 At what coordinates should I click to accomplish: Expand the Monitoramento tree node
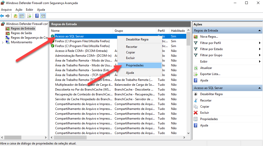3,42
